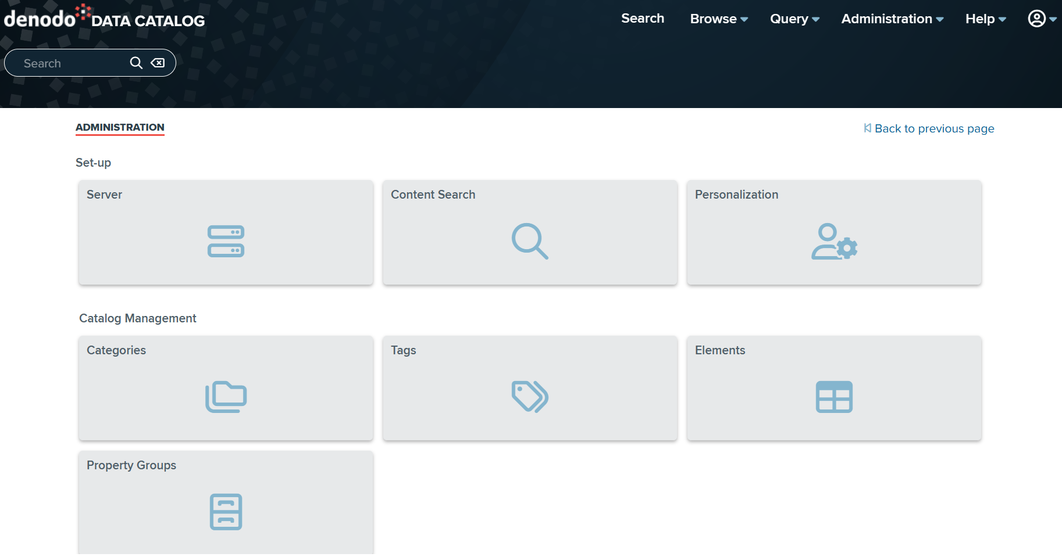Screen dimensions: 1062x557
Task: Click the Property Groups cabinet icon
Action: pos(226,512)
